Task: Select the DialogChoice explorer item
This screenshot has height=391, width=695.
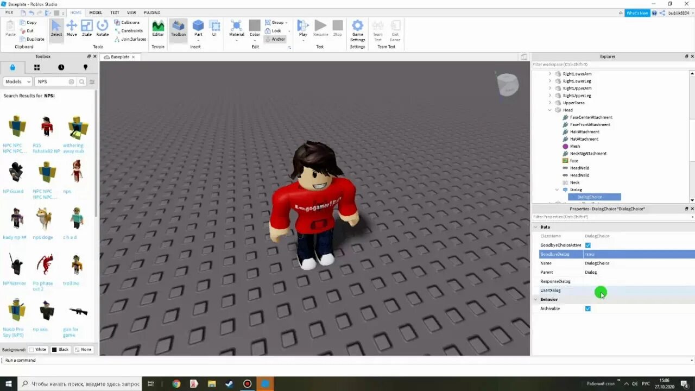Action: (x=595, y=197)
